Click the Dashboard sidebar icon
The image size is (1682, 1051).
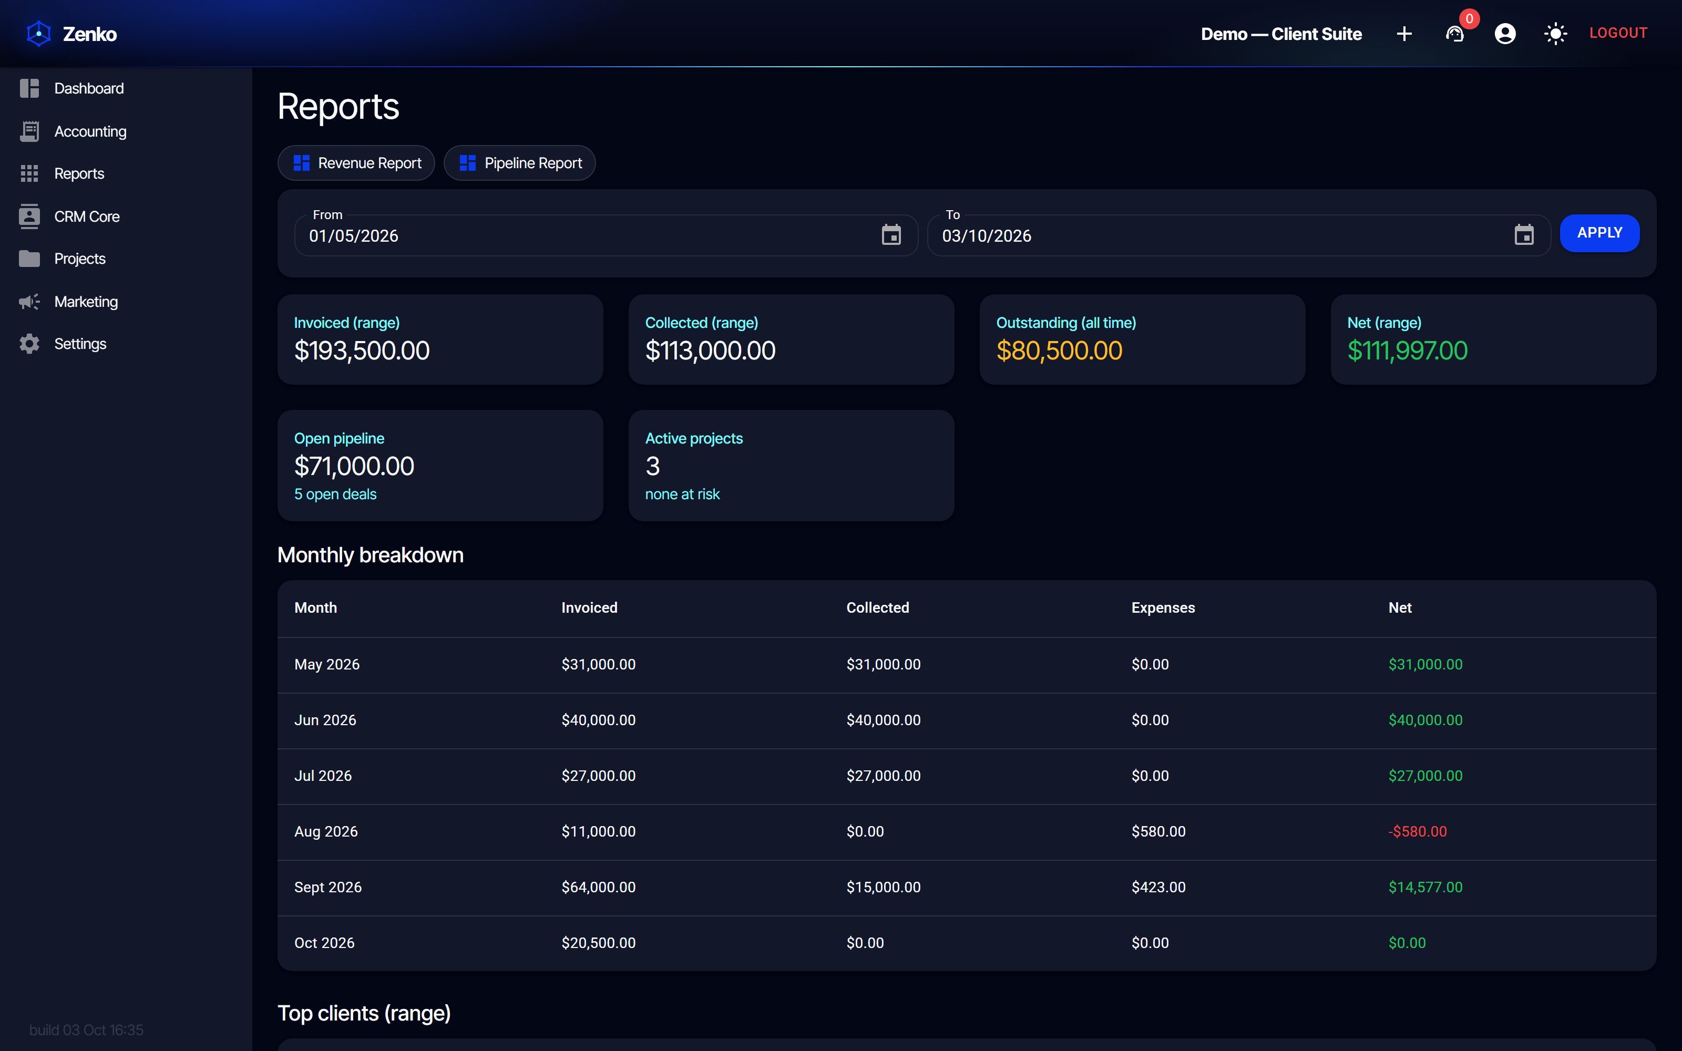pos(29,88)
